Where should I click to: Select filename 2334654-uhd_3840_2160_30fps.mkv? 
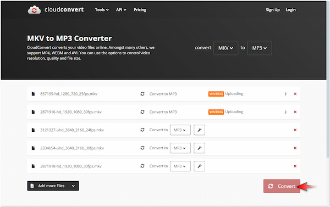pyautogui.click(x=72, y=148)
